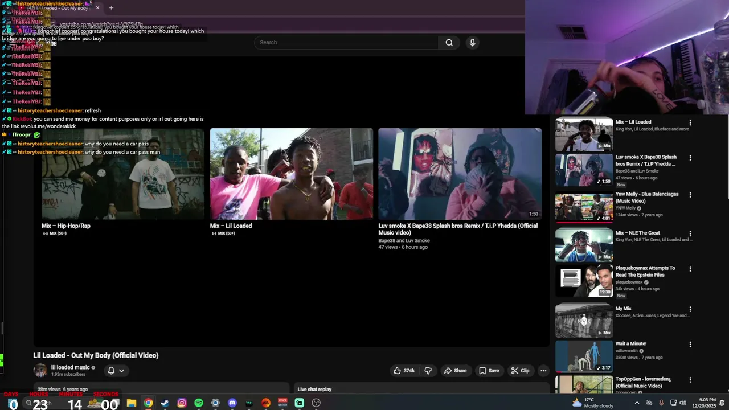The image size is (729, 410).
Task: Open options menu for Ynw Melly - Blue Balenciagas
Action: tap(690, 195)
